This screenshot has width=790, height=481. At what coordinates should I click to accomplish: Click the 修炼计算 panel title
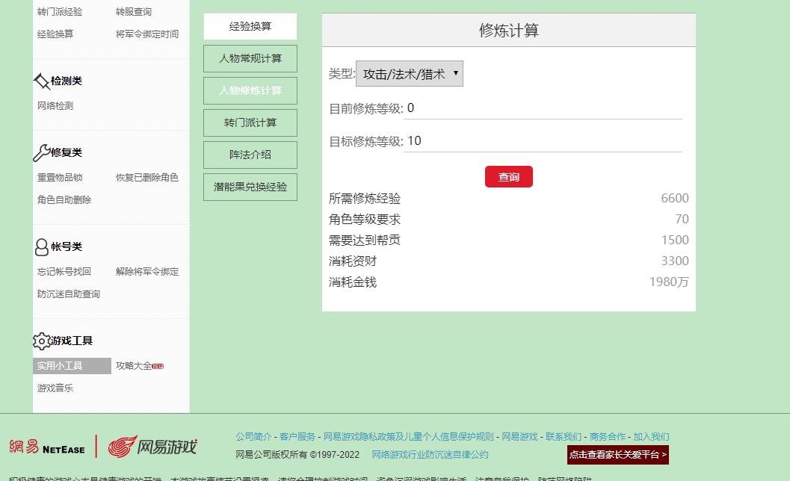509,30
